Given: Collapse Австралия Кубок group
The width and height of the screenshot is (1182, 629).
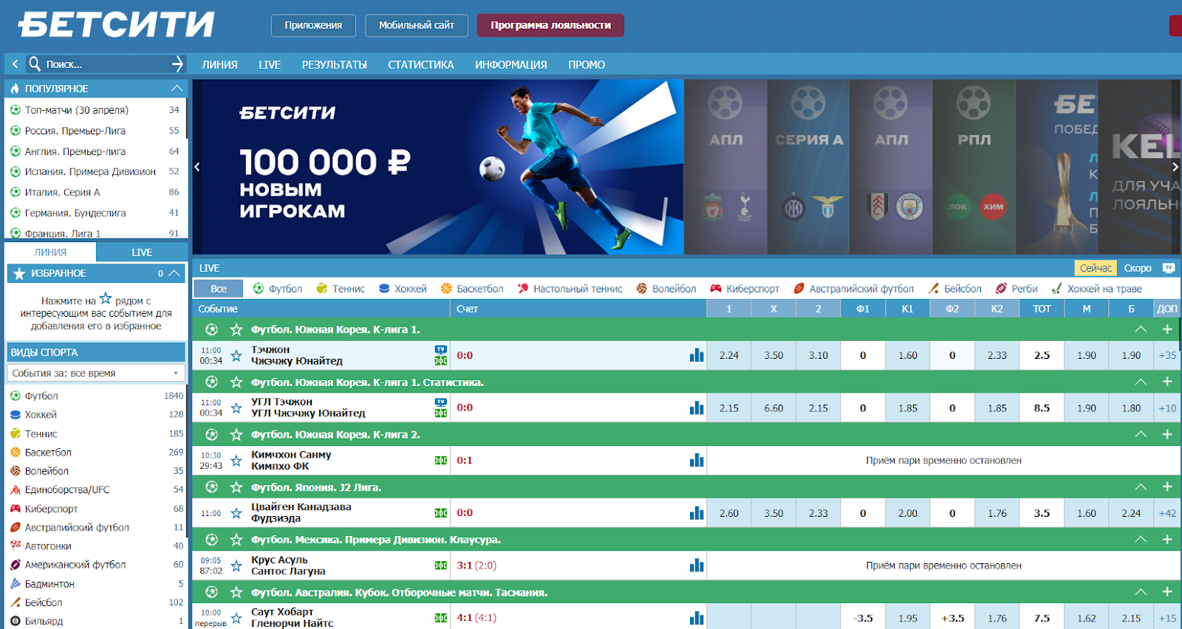Looking at the screenshot, I should [x=1141, y=592].
